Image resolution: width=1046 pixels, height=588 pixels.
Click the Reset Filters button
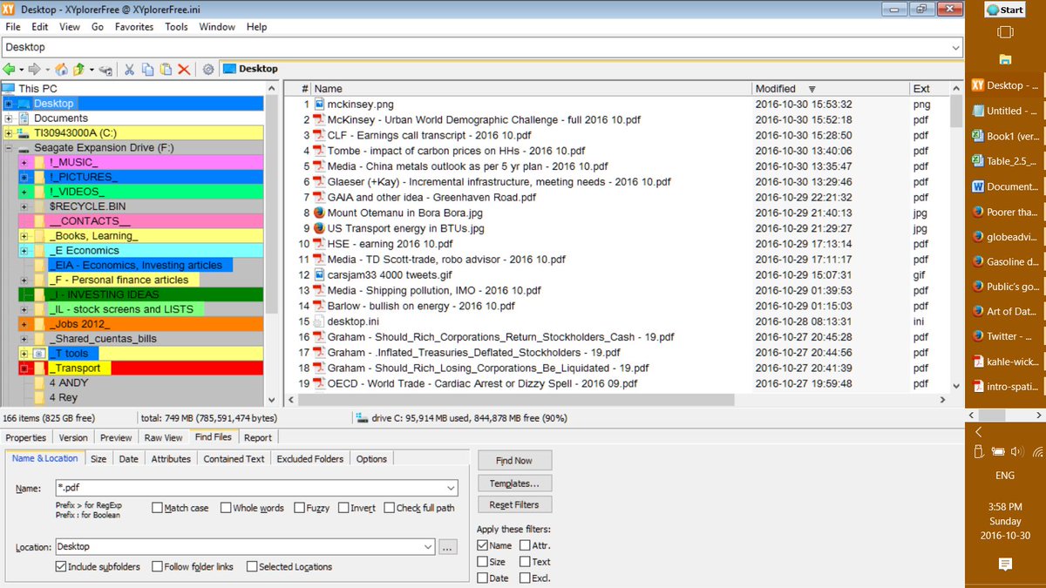pyautogui.click(x=514, y=504)
